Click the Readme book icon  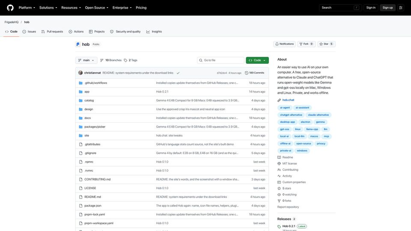tap(279, 157)
